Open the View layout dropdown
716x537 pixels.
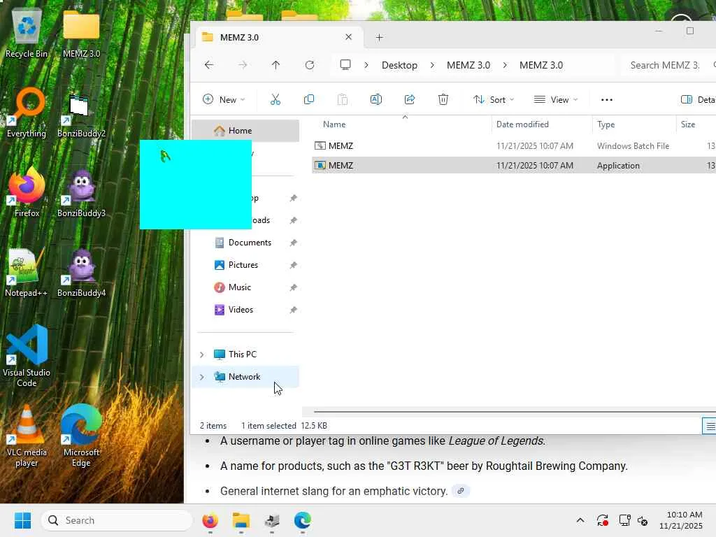tap(556, 99)
